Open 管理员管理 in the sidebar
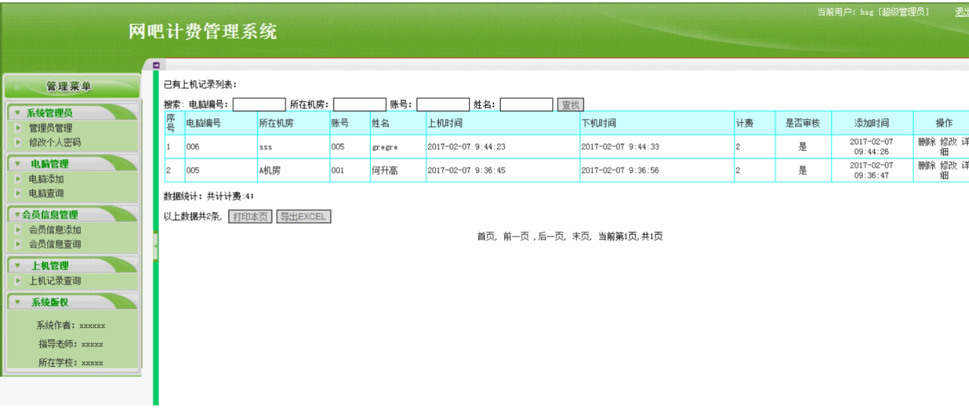This screenshot has width=969, height=415. [50, 128]
